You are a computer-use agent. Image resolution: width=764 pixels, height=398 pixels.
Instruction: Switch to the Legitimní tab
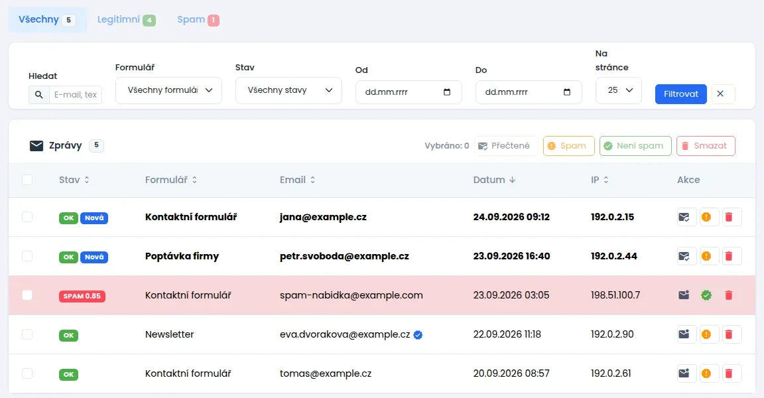click(x=126, y=19)
